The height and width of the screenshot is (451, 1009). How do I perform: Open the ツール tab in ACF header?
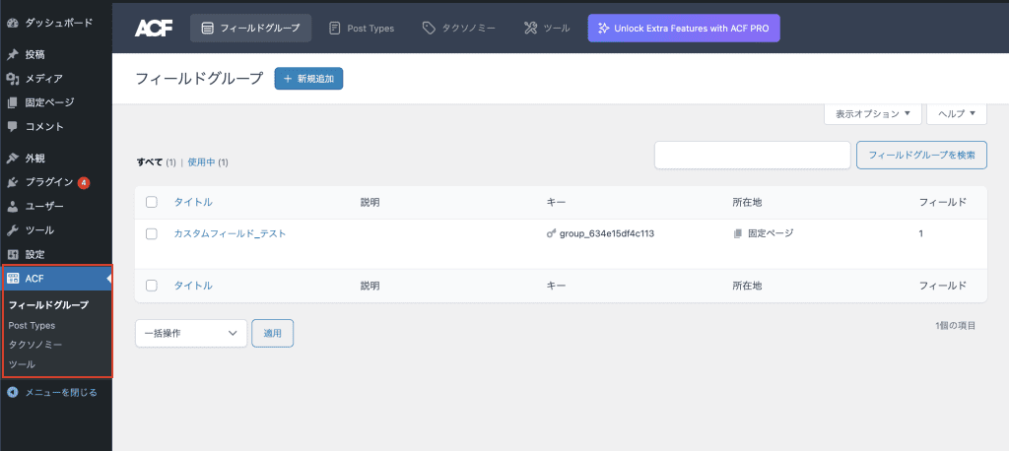tap(547, 29)
